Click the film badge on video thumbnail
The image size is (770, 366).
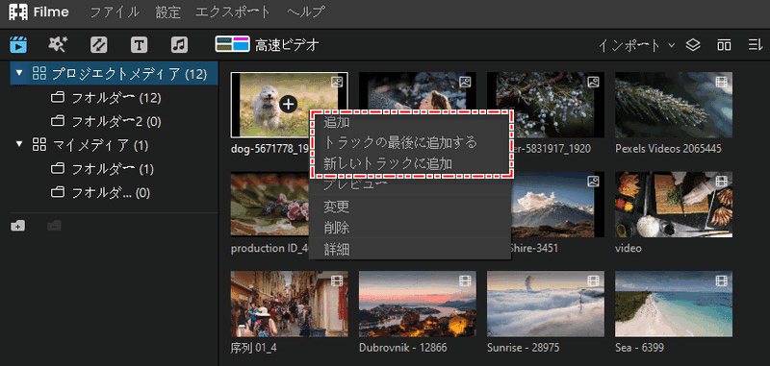pyautogui.click(x=721, y=182)
